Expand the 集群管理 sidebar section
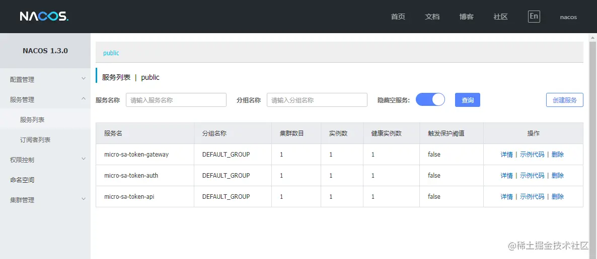 (45, 200)
